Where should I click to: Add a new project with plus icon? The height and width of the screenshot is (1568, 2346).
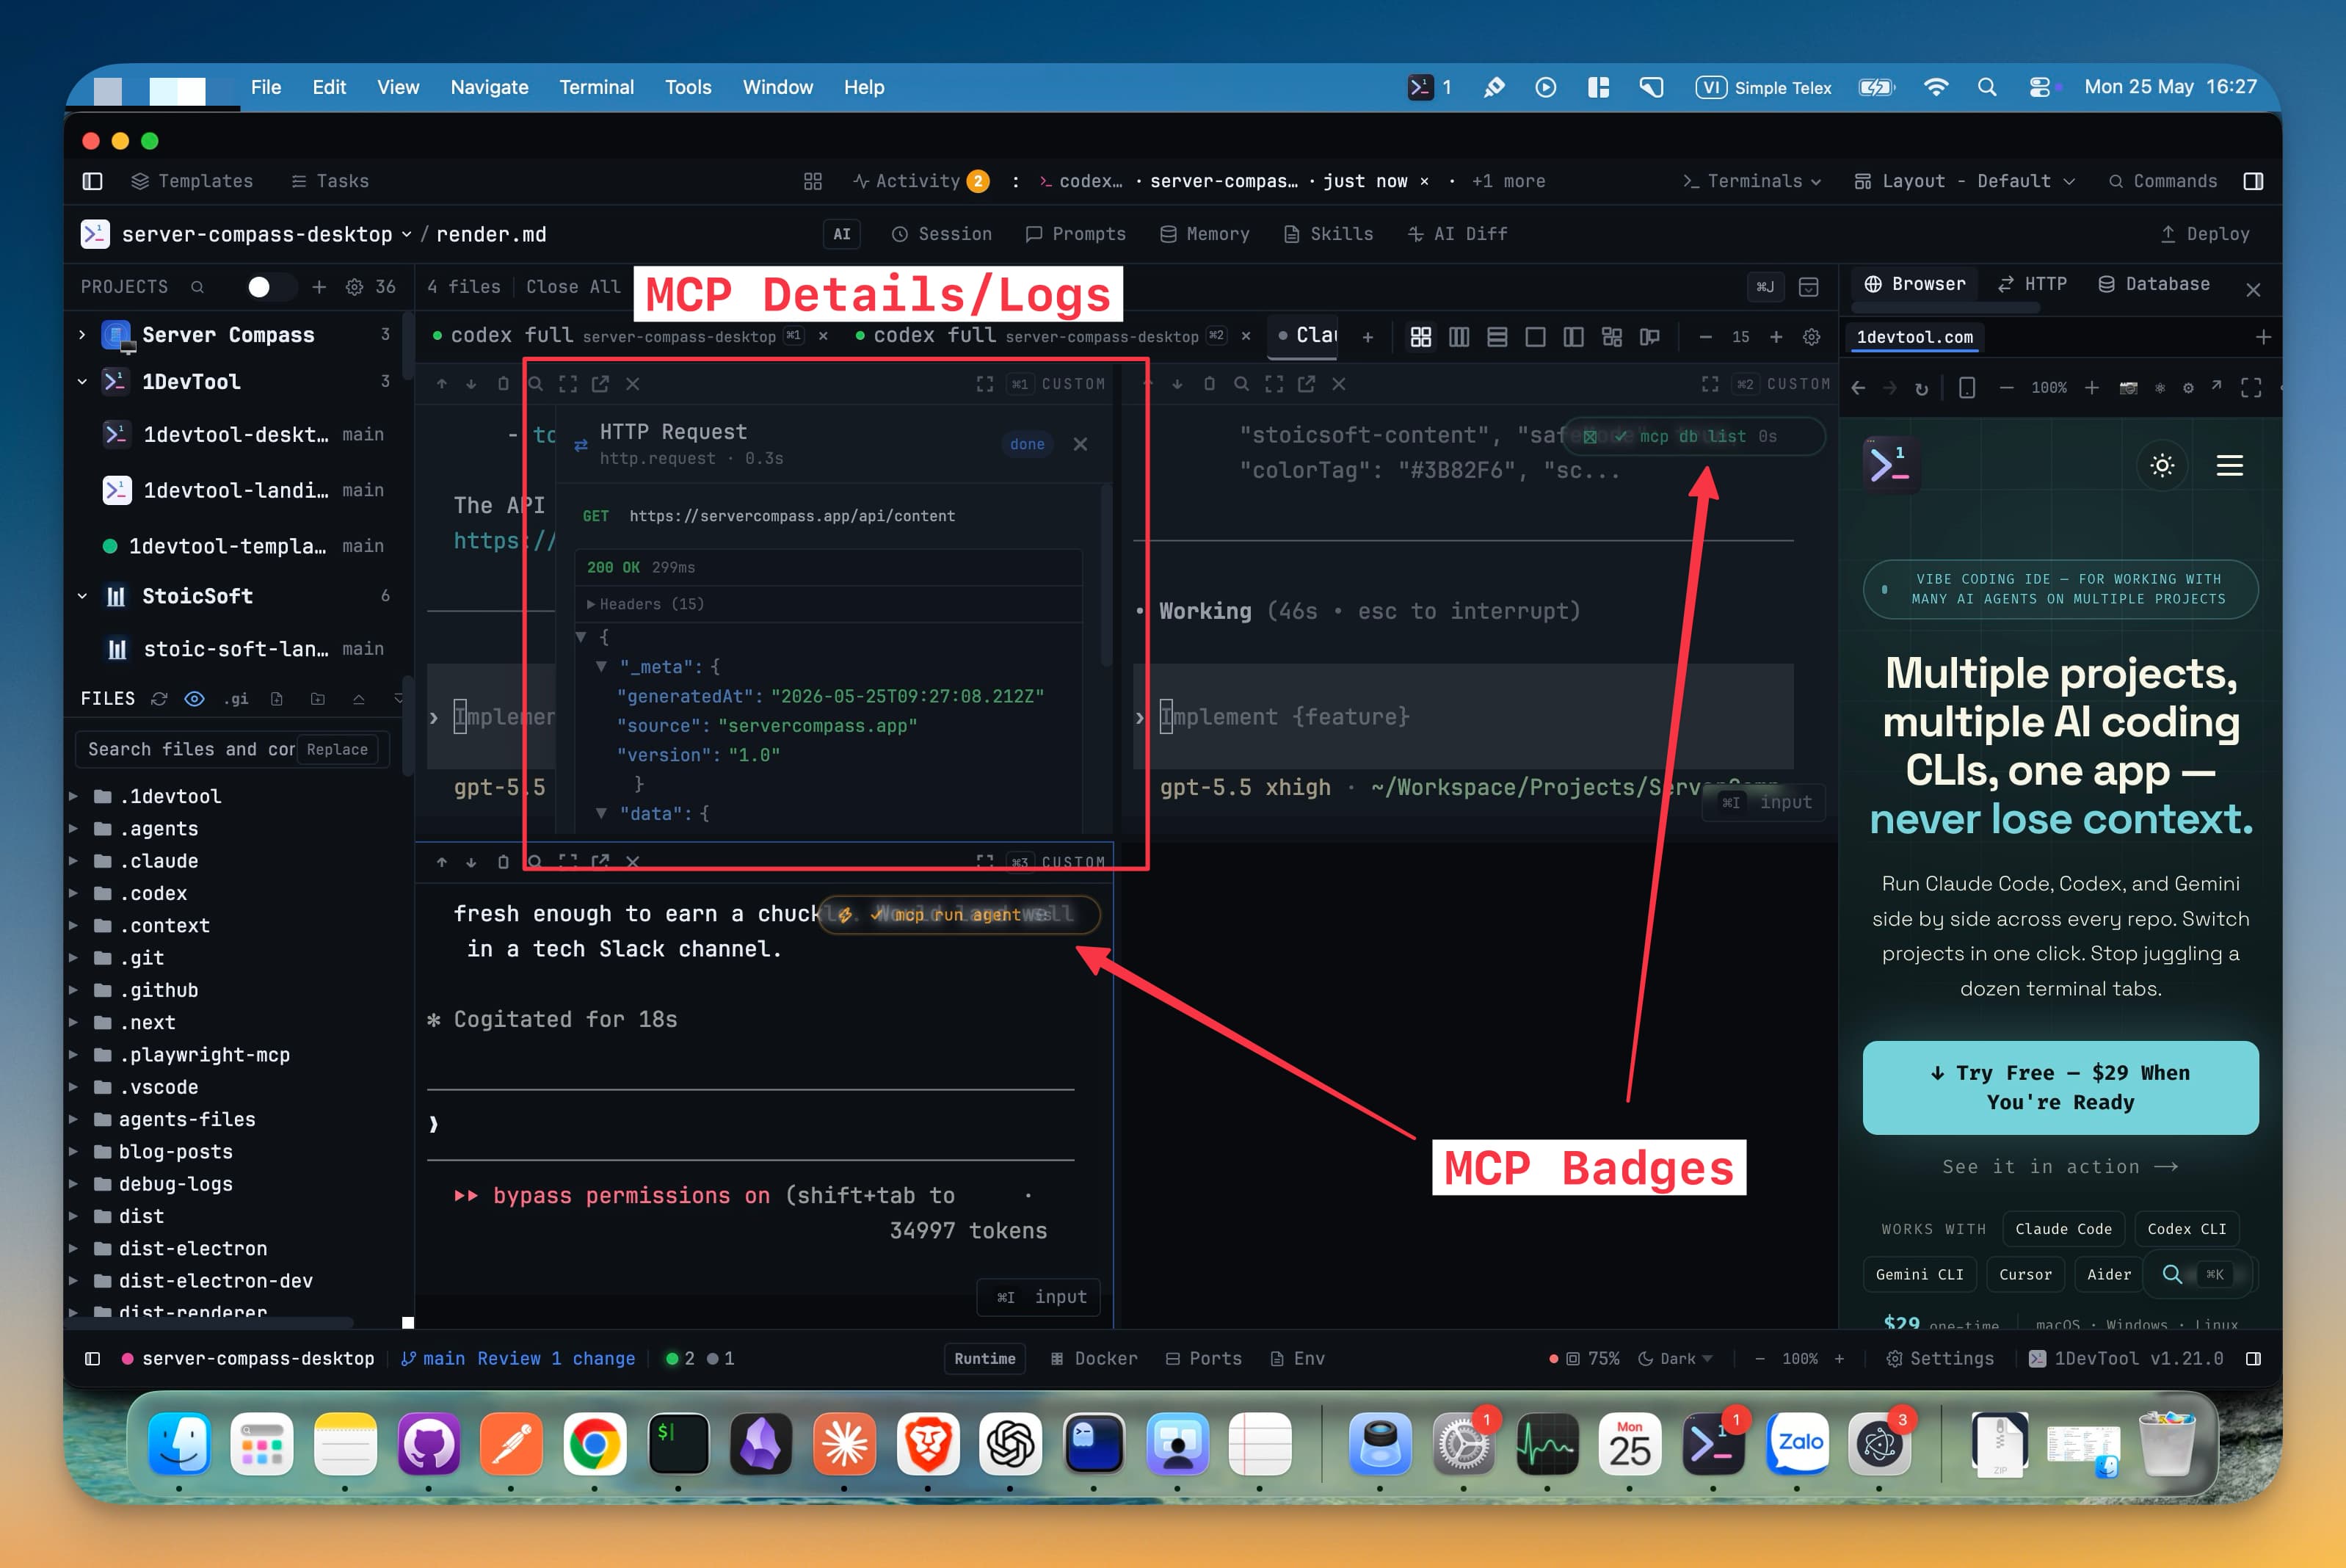319,287
